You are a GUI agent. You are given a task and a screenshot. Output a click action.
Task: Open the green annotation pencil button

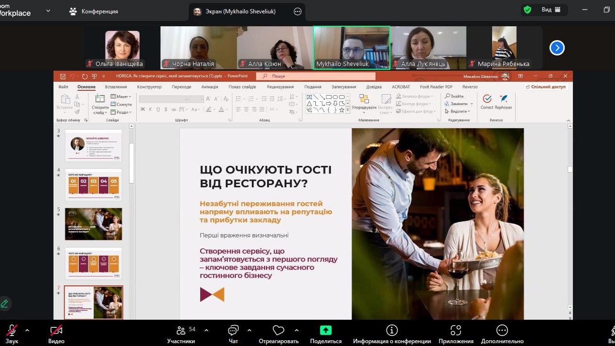(4, 303)
